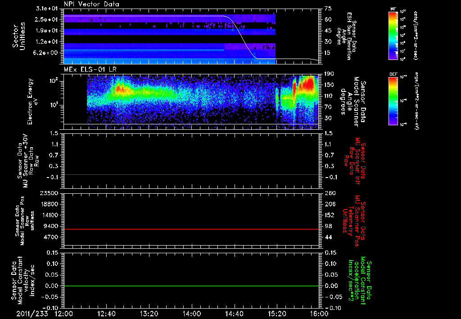Image resolution: width=461 pixels, height=319 pixels.
Task: Click the 260 telemetry tick label
Action: (330, 193)
